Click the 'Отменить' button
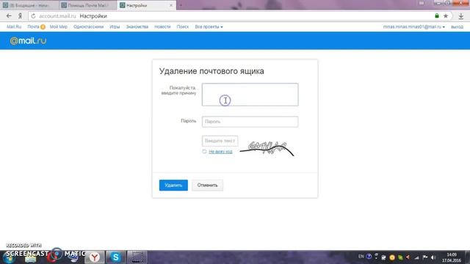Viewport: 470px width, 264px height. click(x=207, y=186)
